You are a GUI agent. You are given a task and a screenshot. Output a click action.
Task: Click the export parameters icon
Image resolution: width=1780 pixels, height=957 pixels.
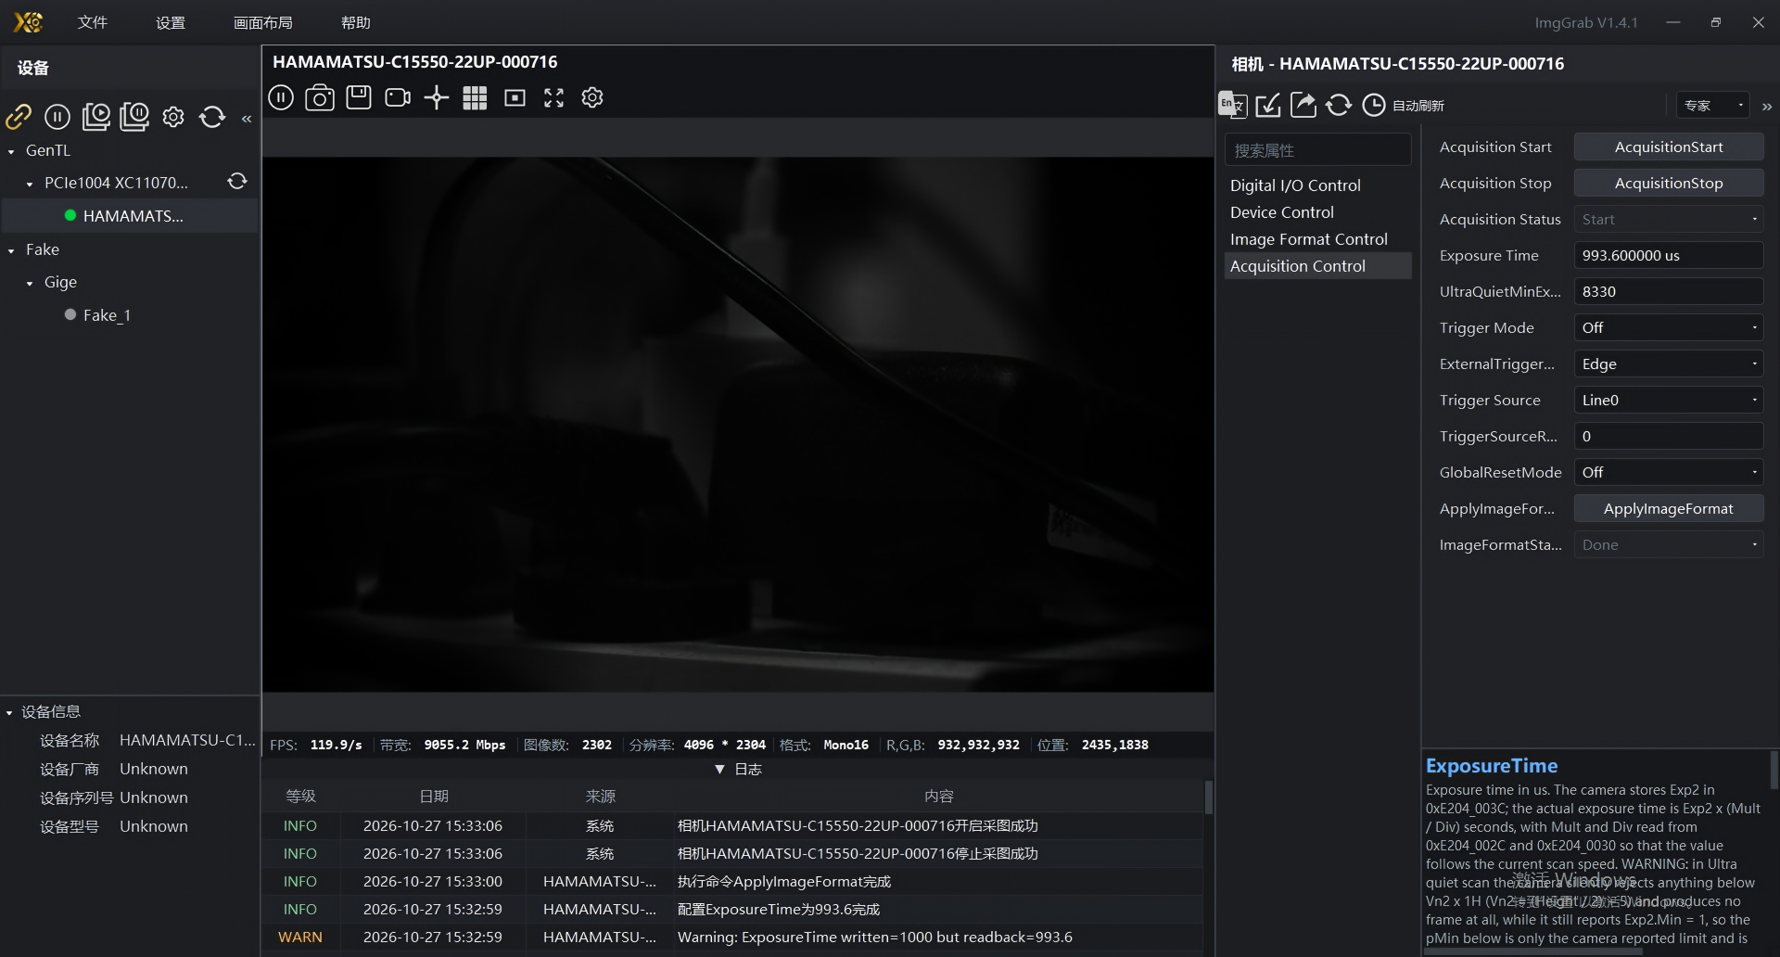[1303, 105]
